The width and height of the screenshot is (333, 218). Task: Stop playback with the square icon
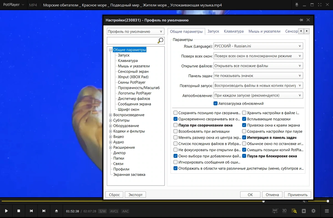(x=19, y=211)
